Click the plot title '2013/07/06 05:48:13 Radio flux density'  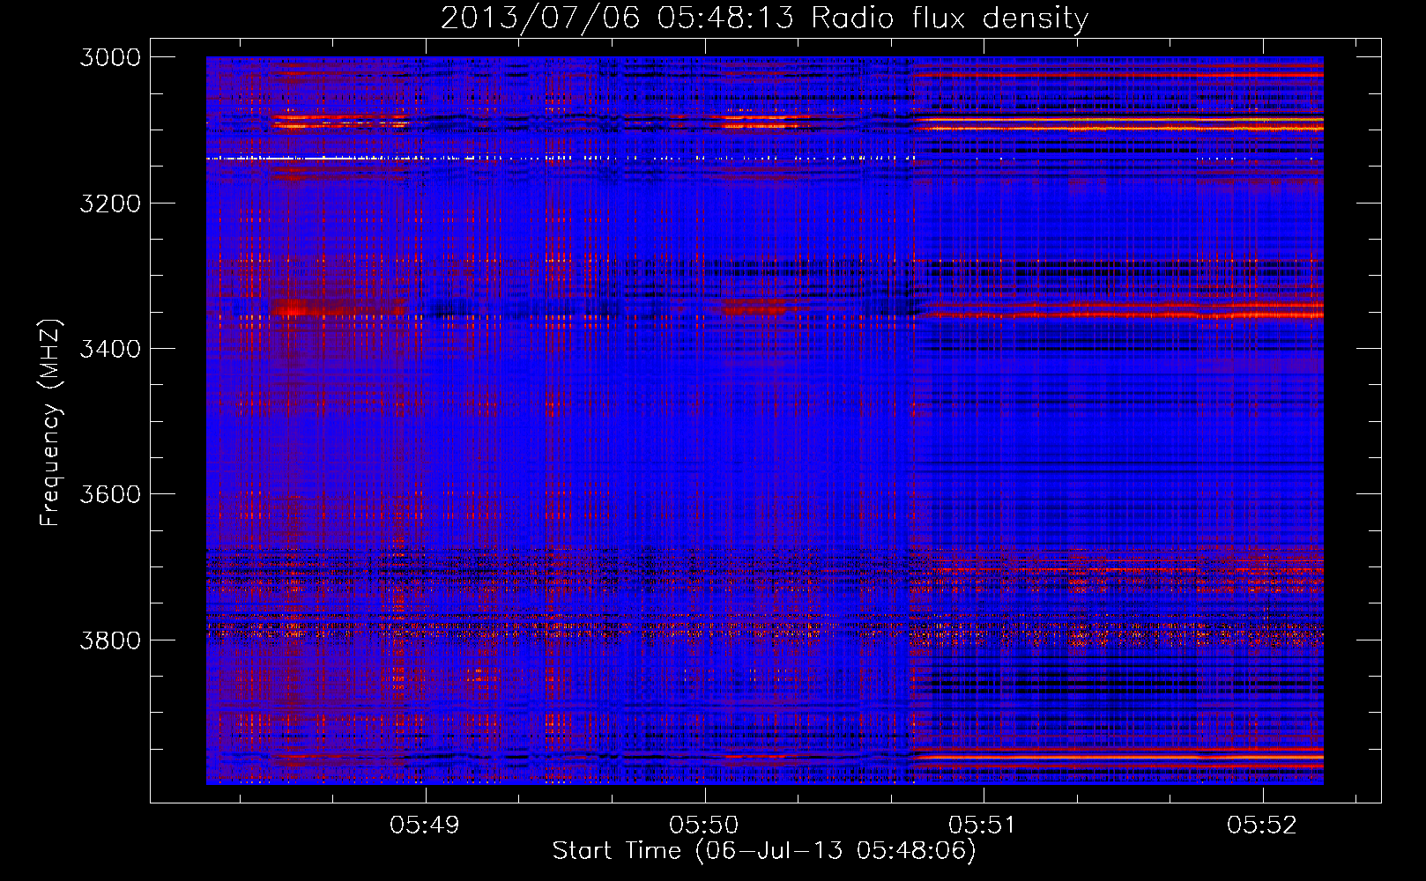[764, 19]
